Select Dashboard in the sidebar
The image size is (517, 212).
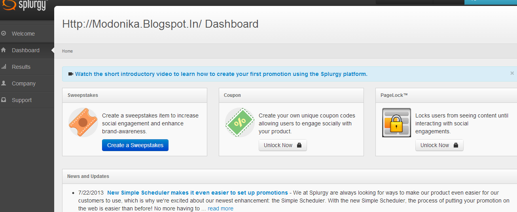27,50
